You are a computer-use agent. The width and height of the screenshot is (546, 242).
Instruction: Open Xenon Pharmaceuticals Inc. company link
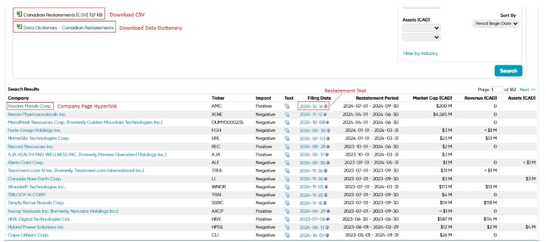[x=37, y=114]
